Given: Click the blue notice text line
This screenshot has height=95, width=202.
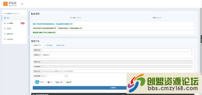Looking at the screenshot, I should click(x=52, y=24).
